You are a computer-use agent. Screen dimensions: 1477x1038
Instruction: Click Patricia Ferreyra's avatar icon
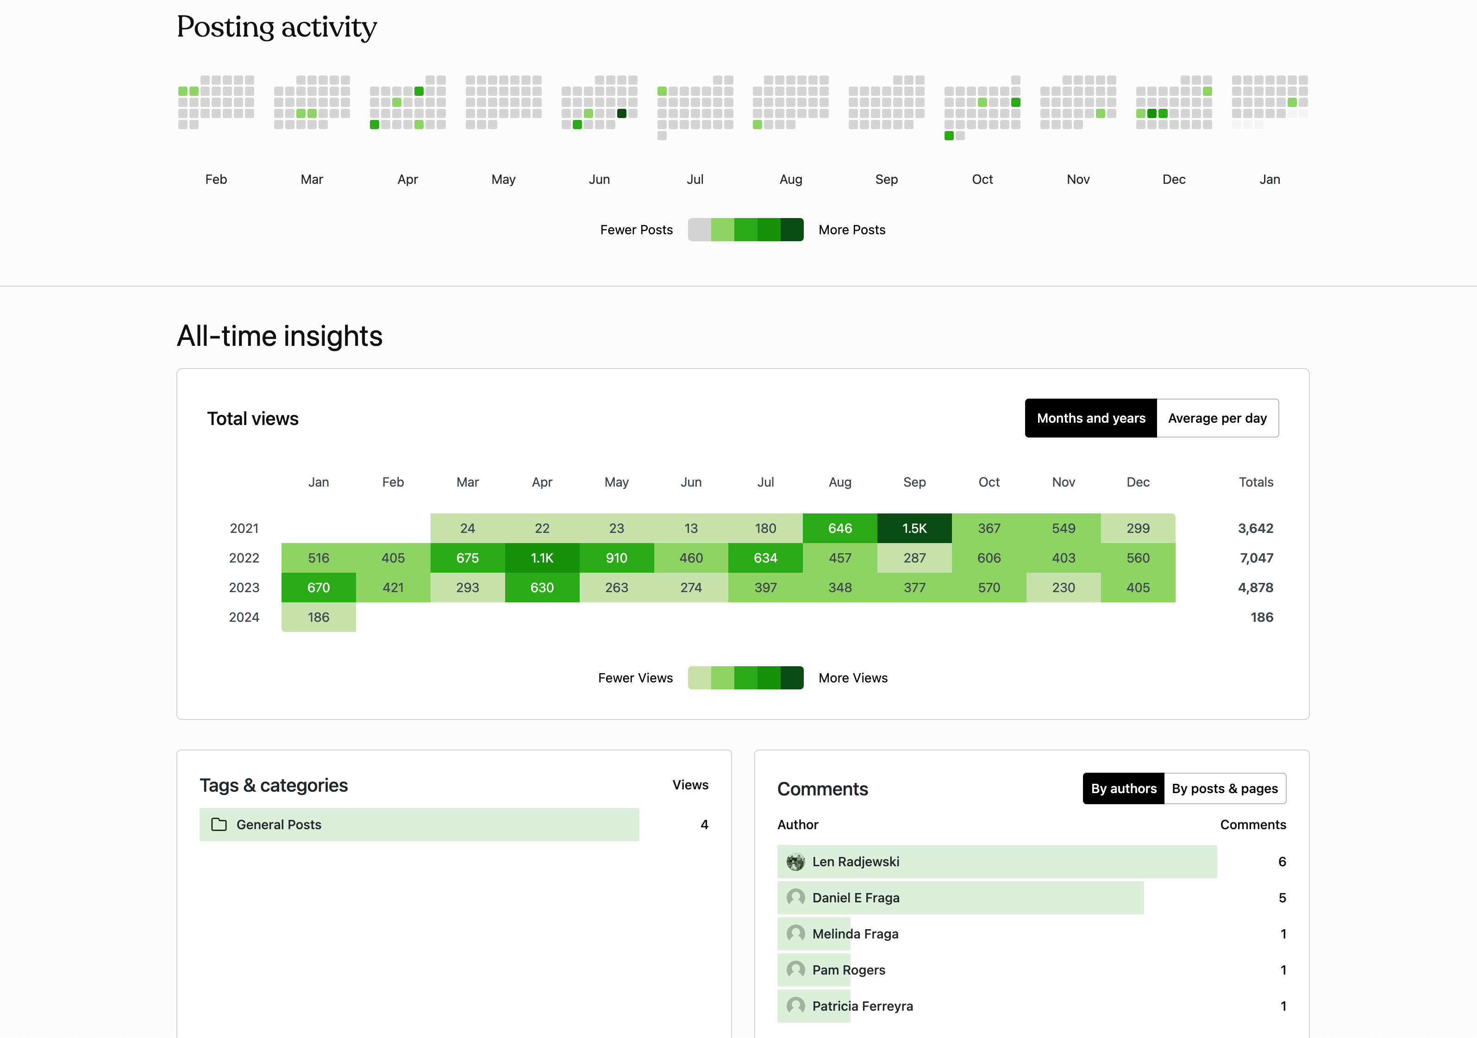(x=796, y=1006)
